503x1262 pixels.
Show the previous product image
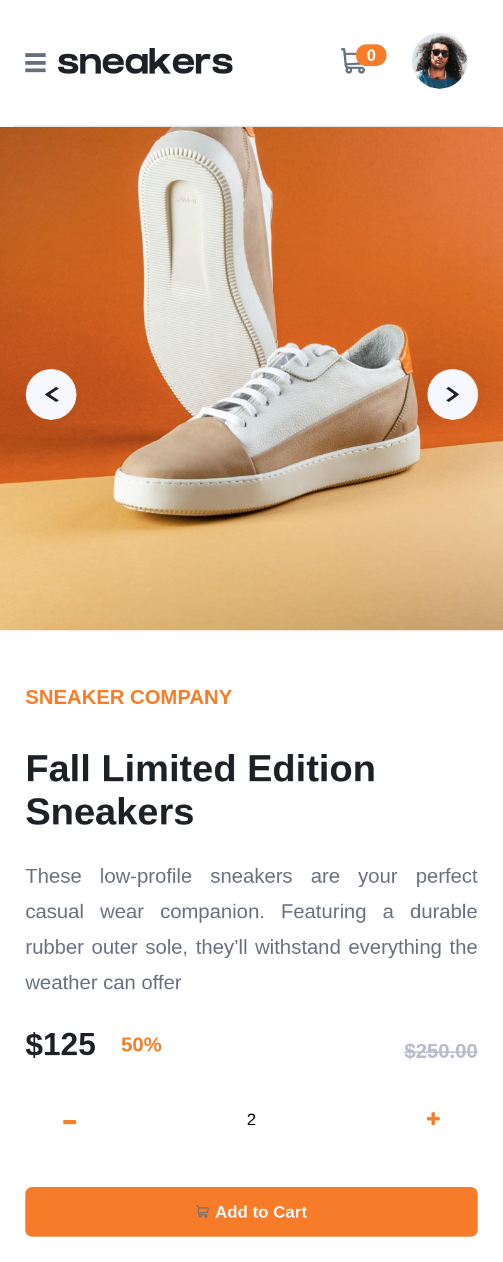[x=51, y=394]
